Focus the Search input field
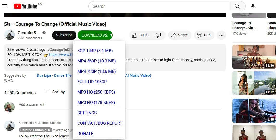 [x=159, y=6]
